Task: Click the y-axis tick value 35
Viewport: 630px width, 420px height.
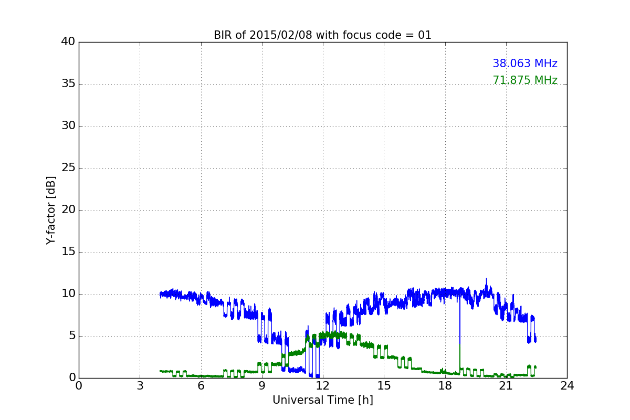Action: pyautogui.click(x=68, y=84)
